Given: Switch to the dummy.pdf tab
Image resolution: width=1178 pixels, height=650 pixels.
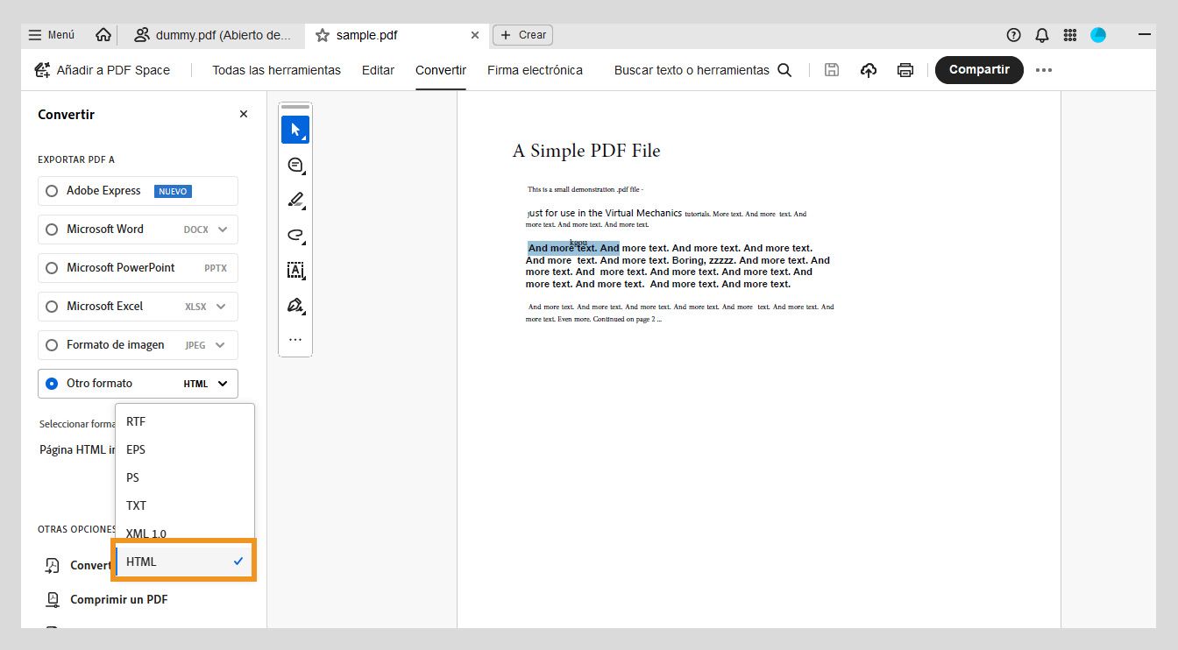Looking at the screenshot, I should coord(211,35).
